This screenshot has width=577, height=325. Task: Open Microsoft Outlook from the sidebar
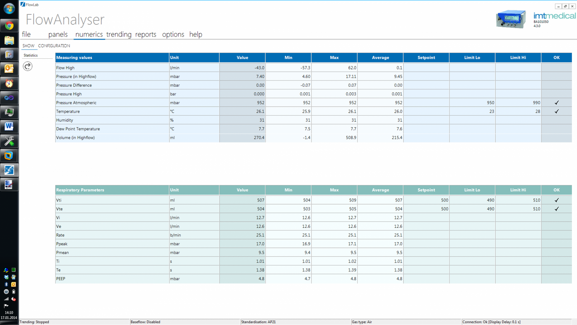9,68
